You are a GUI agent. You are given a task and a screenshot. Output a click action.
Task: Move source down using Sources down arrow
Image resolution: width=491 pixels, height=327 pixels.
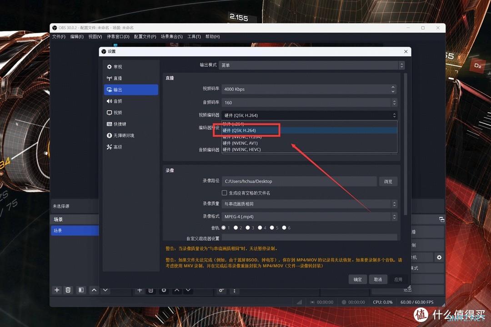(x=188, y=290)
